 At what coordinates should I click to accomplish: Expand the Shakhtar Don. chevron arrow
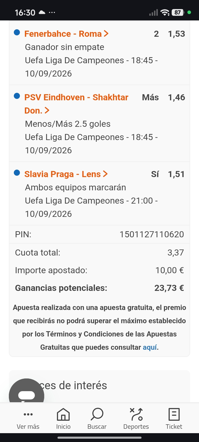pyautogui.click(x=47, y=110)
